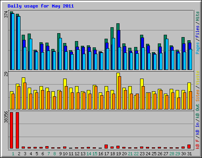Click day 18 on the x-axis
Viewport: 202px width, 158px height.
(112, 154)
